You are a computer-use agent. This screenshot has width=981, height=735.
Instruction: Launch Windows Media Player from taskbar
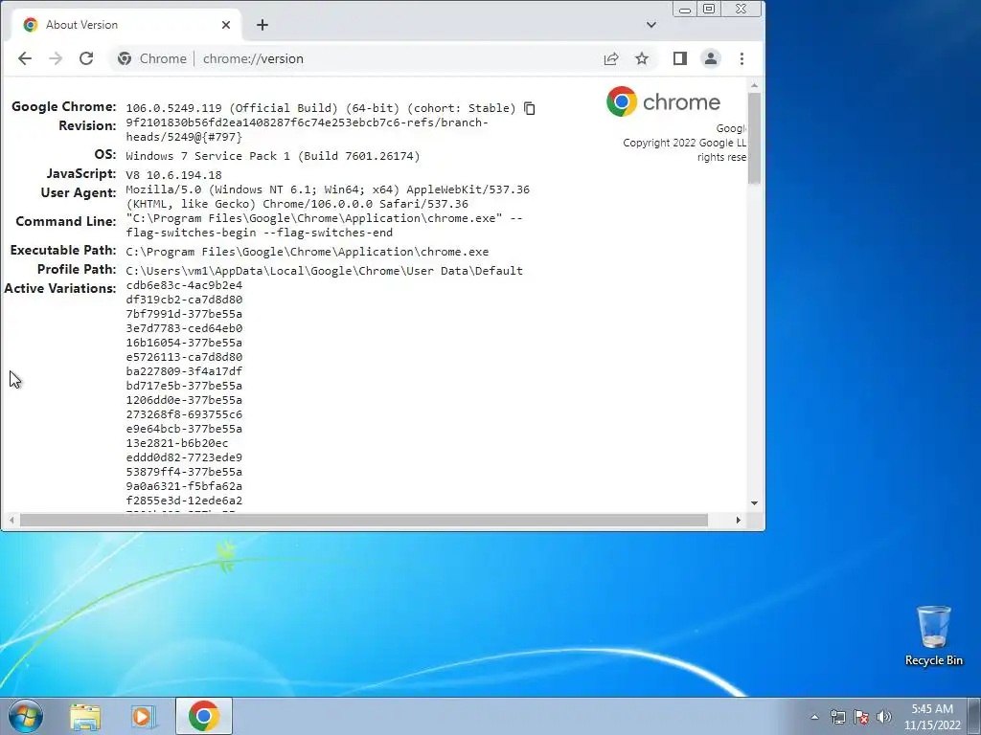144,716
